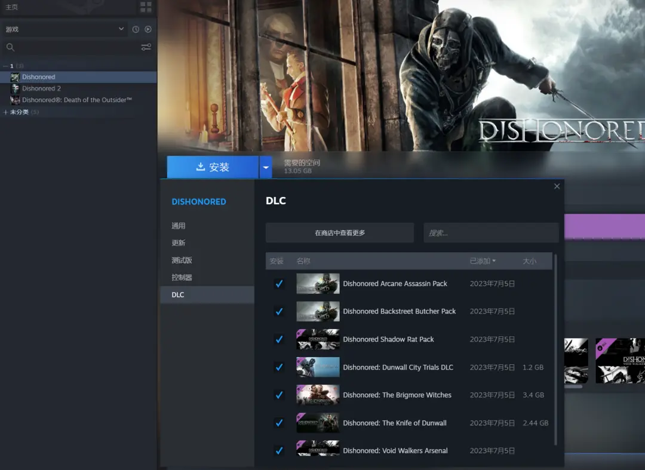Image resolution: width=645 pixels, height=470 pixels.
Task: Click the Knife of Dunwall thumbnail
Action: click(x=318, y=423)
